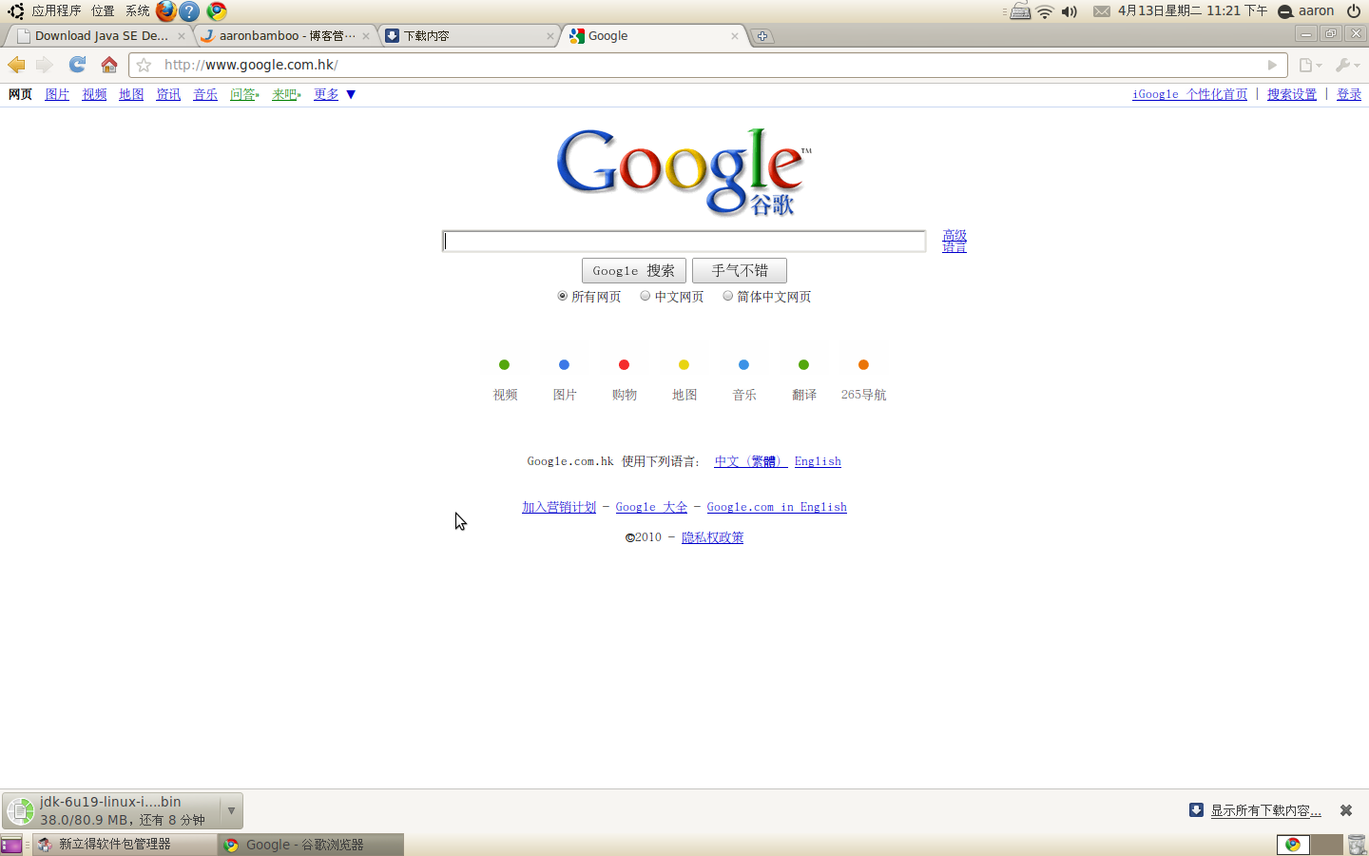The image size is (1369, 856).
Task: Click the 加入营销计划 link
Action: tap(559, 507)
